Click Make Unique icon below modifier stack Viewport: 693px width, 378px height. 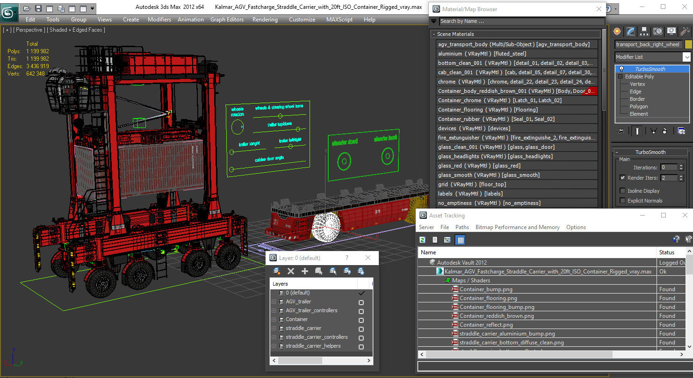653,131
